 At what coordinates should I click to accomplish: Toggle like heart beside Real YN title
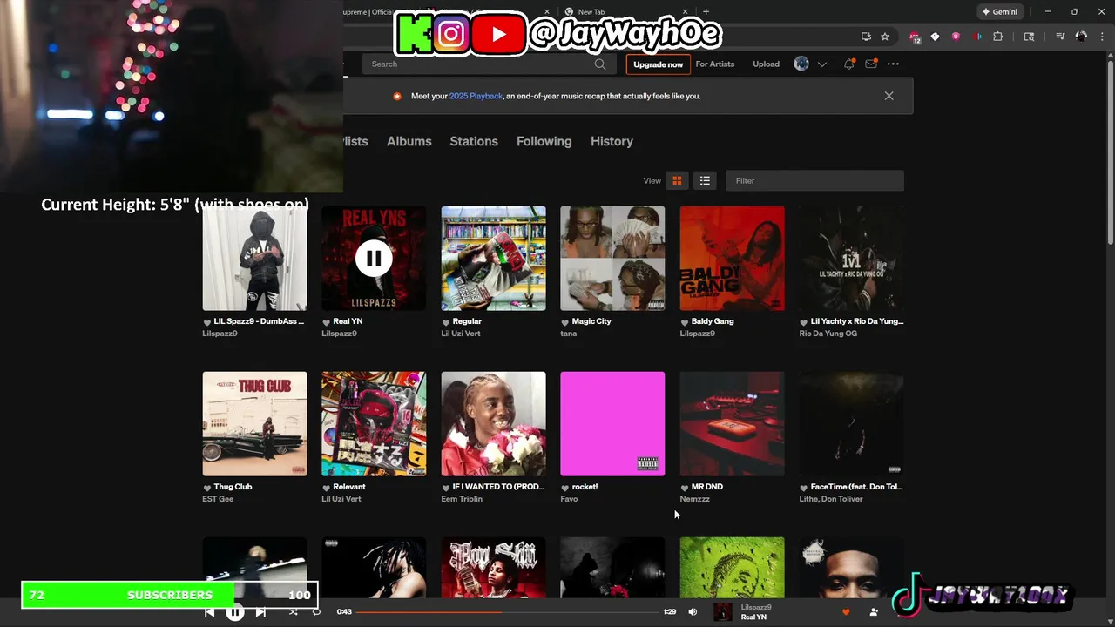click(327, 322)
